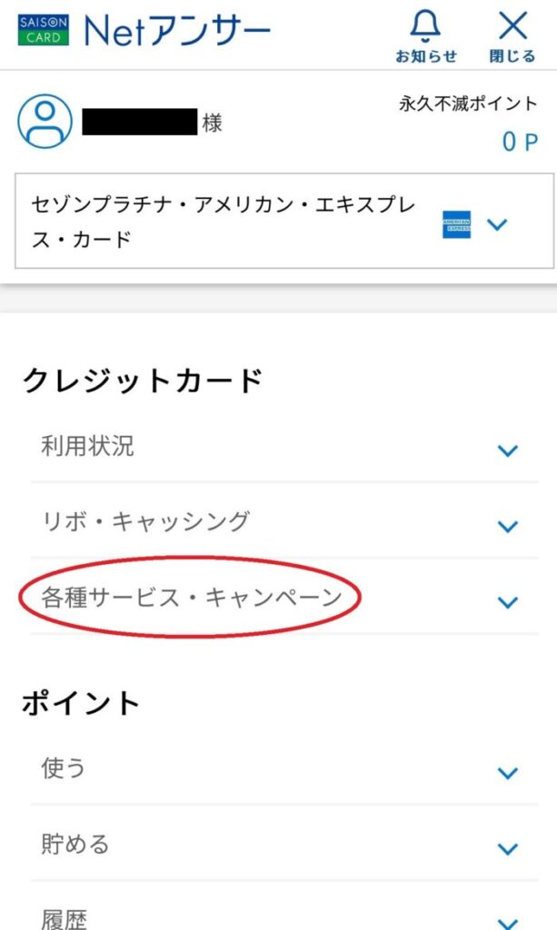Expand the 貯める chevron

pyautogui.click(x=508, y=849)
